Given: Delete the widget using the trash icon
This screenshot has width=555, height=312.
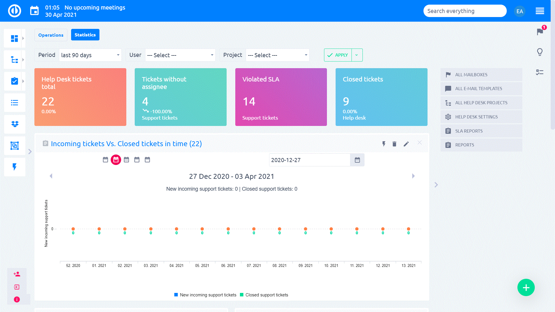Looking at the screenshot, I should click(x=395, y=144).
